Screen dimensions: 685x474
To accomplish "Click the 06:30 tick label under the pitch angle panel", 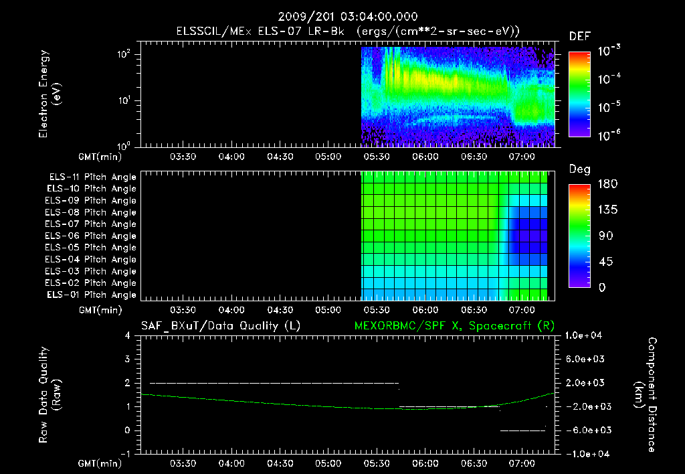I will (474, 310).
